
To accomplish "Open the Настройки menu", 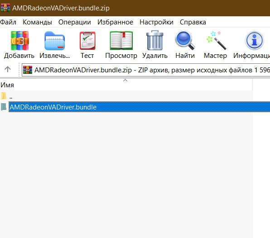I will point(156,22).
